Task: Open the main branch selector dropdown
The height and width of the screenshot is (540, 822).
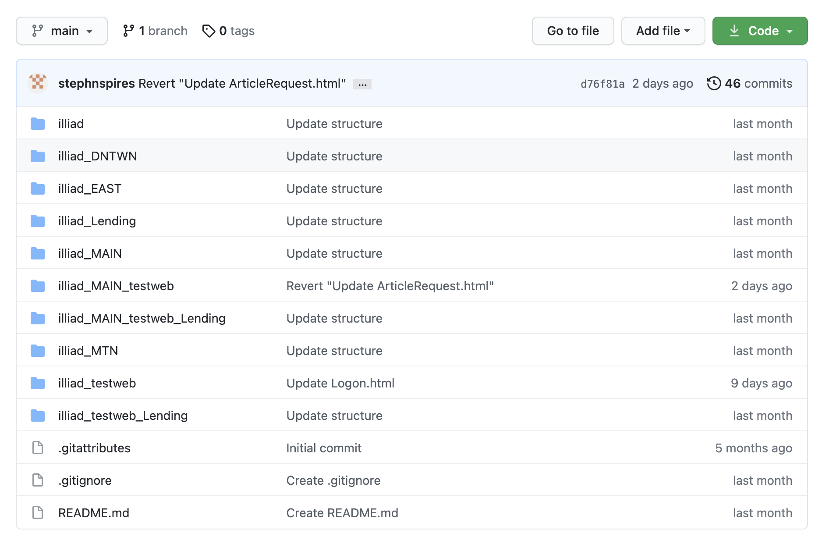Action: [62, 31]
